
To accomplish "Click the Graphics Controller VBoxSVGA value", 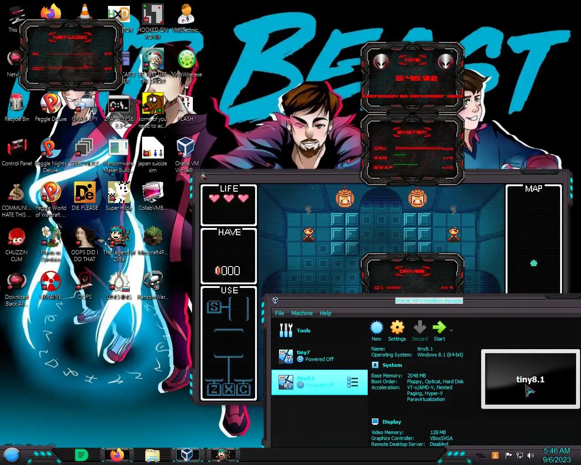I will point(441,438).
